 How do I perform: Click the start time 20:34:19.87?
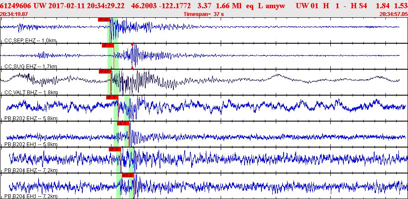[15, 14]
